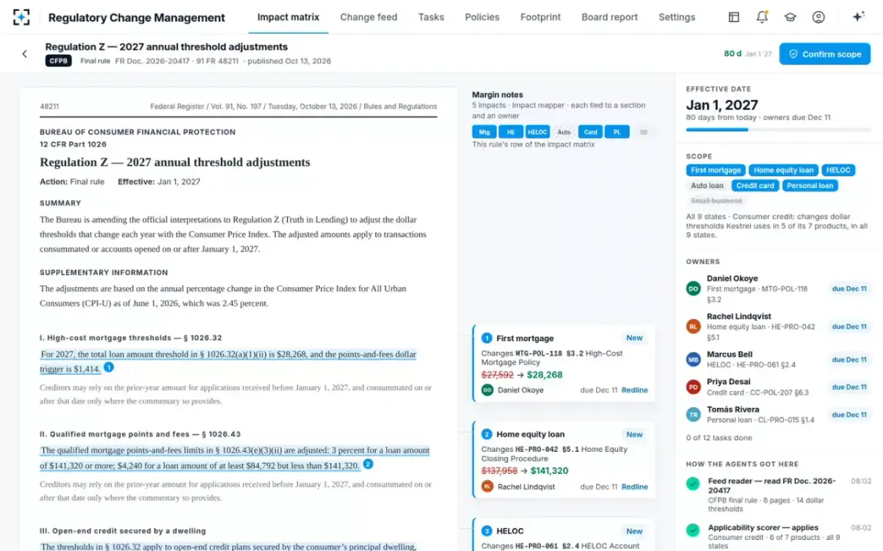The height and width of the screenshot is (551, 883).
Task: Click number badge 3 on HELOC card
Action: coord(486,530)
